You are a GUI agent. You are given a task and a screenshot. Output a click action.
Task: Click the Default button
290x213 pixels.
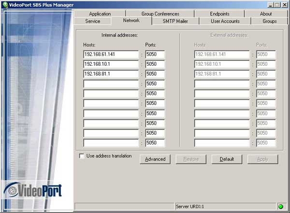pos(227,159)
